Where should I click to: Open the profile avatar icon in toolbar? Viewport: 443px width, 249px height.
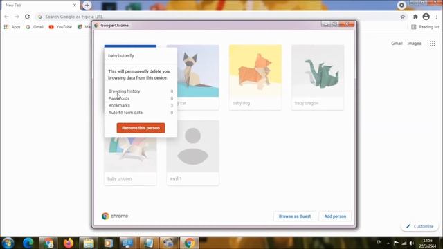426,17
